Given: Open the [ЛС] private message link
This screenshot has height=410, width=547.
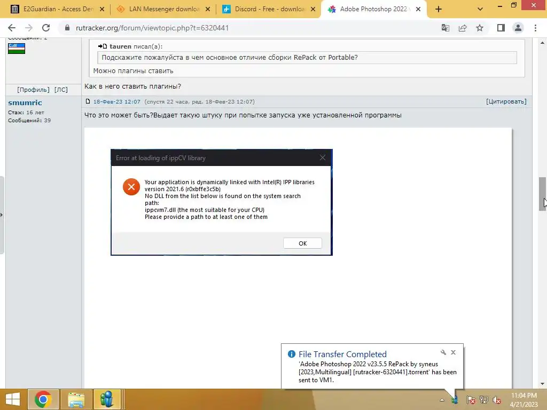Looking at the screenshot, I should click(61, 90).
